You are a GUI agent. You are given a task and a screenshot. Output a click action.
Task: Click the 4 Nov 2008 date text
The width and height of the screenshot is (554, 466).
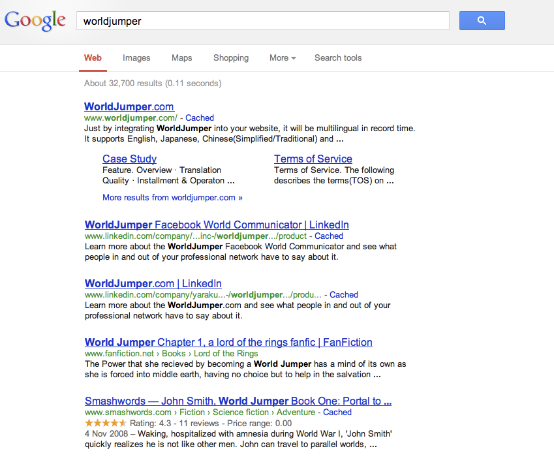pos(106,434)
